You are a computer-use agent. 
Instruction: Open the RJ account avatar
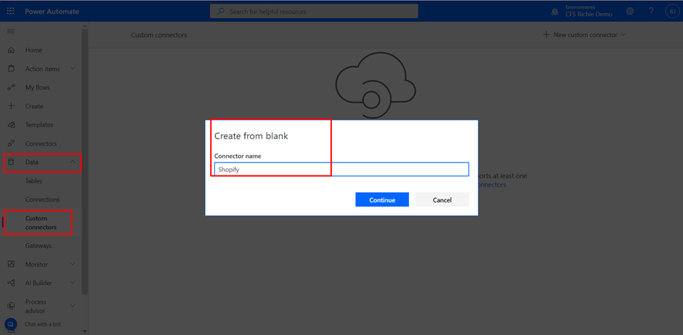[x=672, y=12]
